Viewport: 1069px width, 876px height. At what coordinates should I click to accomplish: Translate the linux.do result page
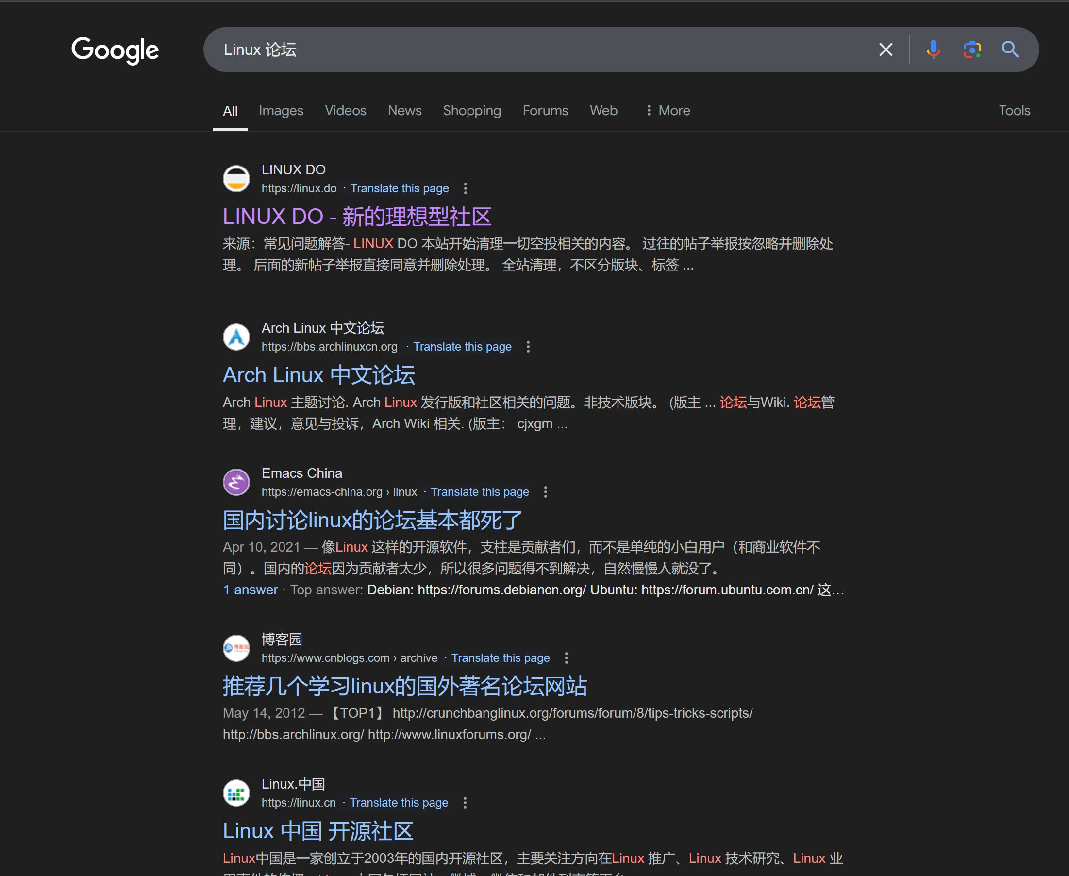pyautogui.click(x=400, y=189)
